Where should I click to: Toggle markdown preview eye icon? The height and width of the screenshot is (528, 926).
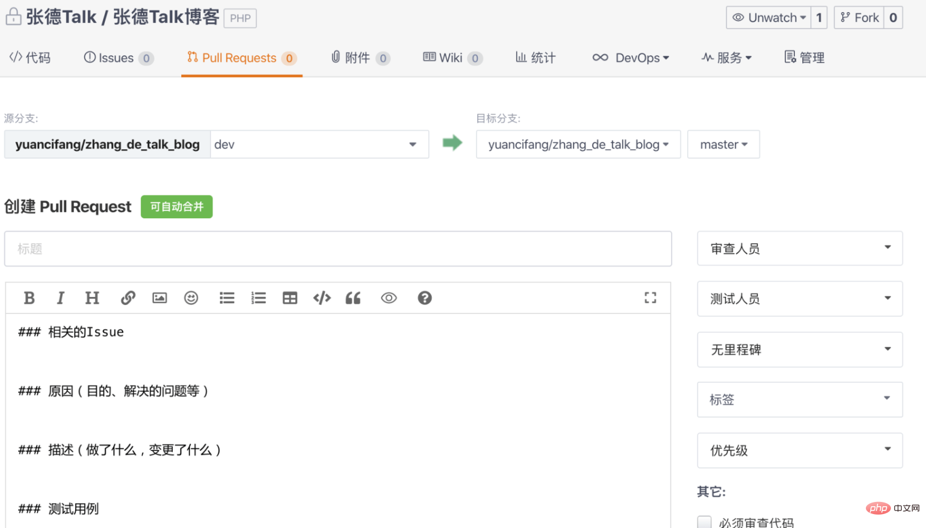click(x=389, y=298)
